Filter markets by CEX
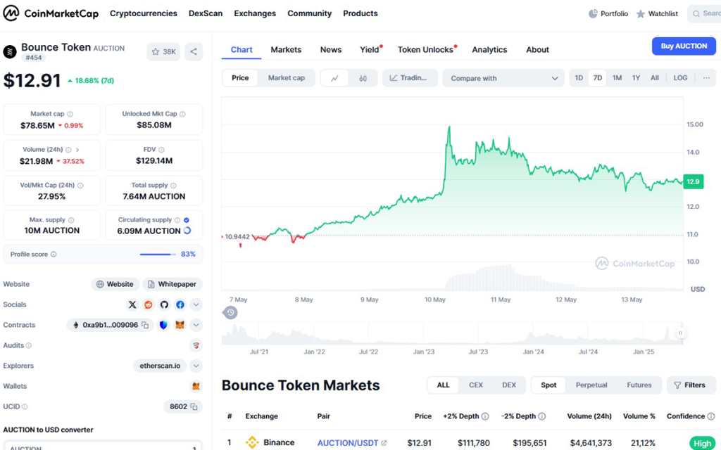721x450 pixels. pos(476,385)
